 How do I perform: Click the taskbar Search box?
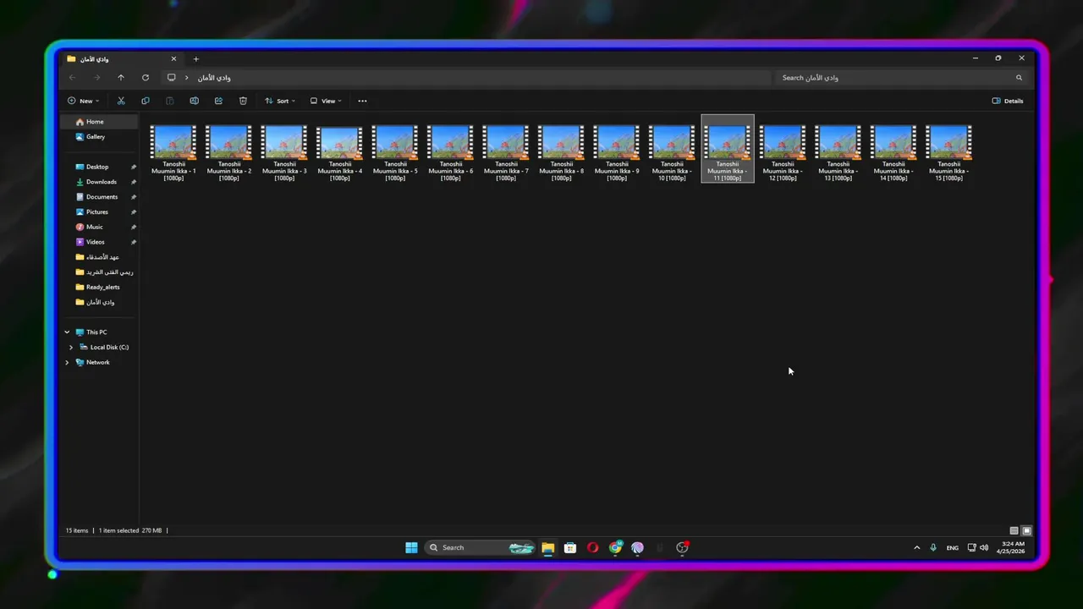coord(480,547)
